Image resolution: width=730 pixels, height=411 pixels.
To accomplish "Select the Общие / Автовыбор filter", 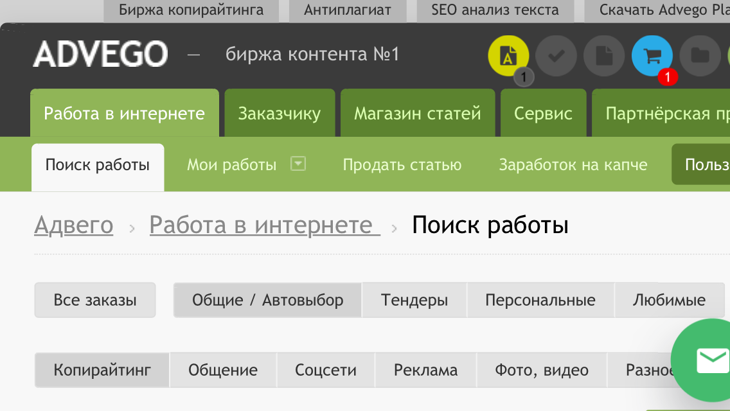I will pos(268,300).
